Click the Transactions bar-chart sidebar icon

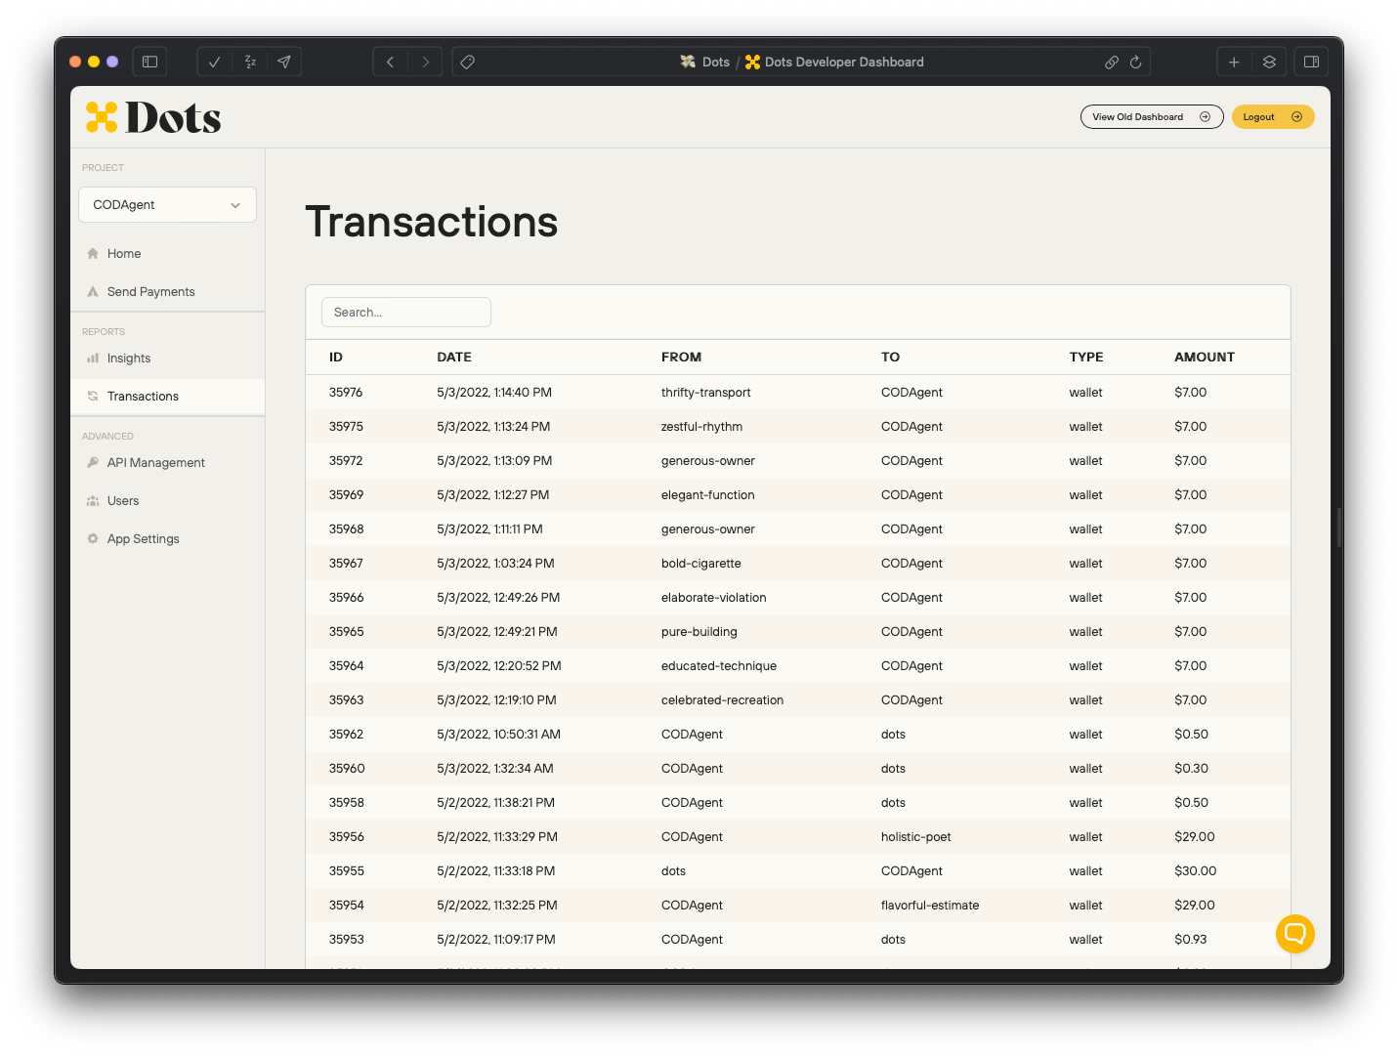92,396
